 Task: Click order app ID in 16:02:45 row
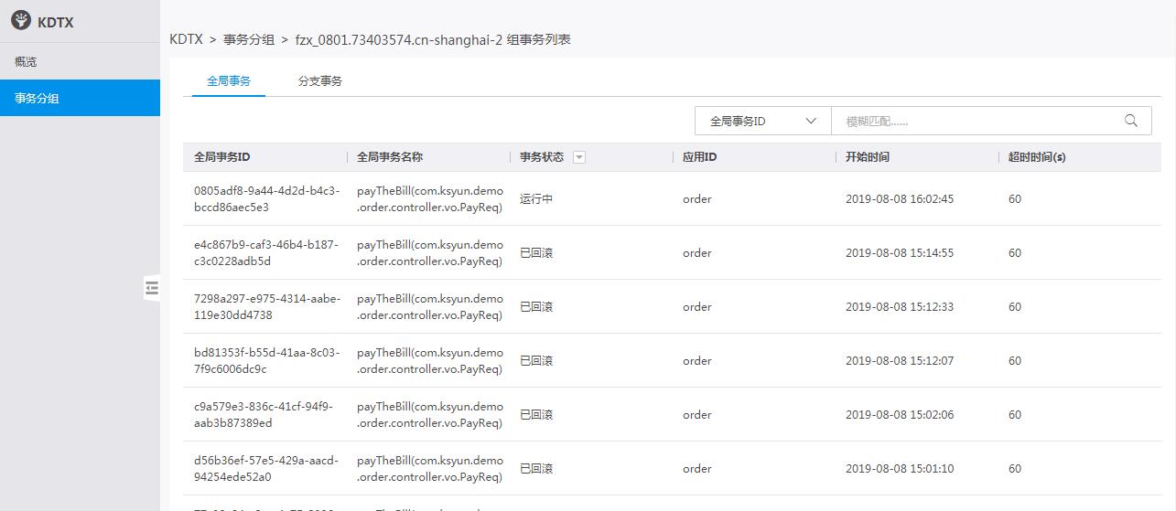[x=696, y=199]
